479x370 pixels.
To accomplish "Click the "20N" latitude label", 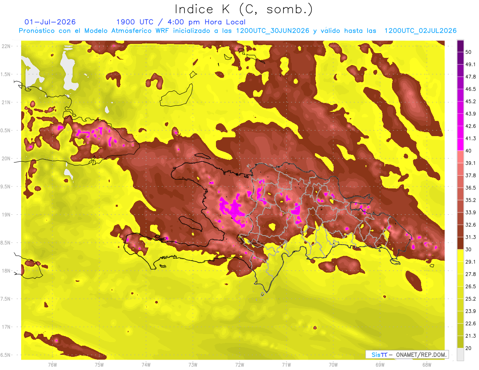I will [6, 158].
